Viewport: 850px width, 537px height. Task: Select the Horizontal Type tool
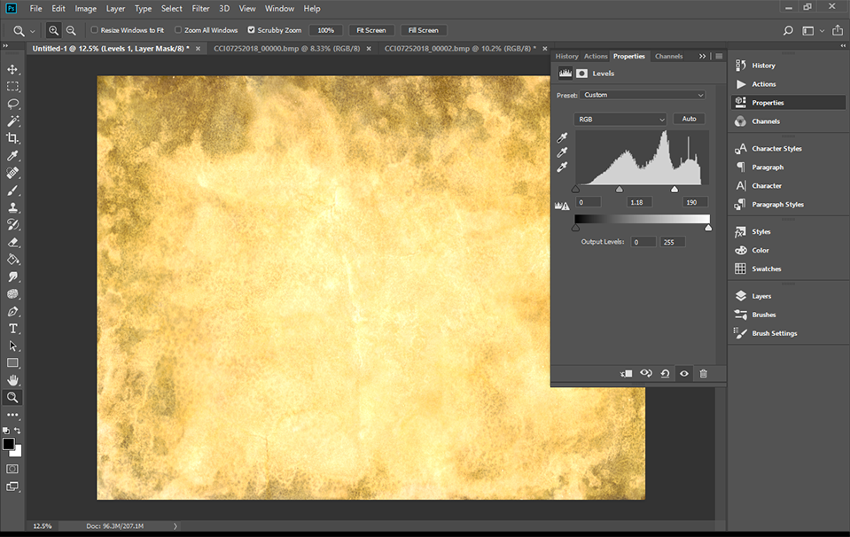12,329
